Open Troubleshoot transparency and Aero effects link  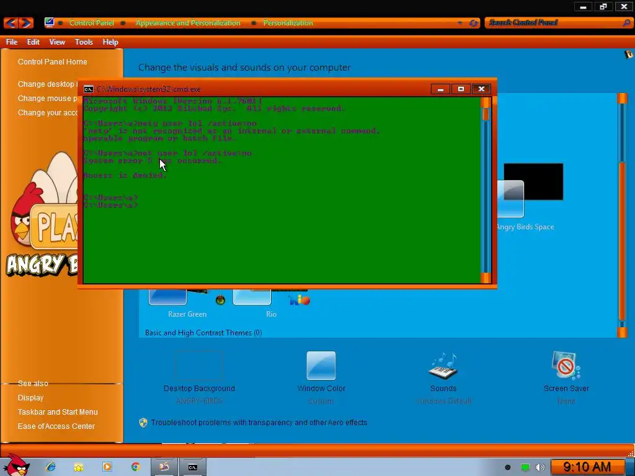pos(259,423)
